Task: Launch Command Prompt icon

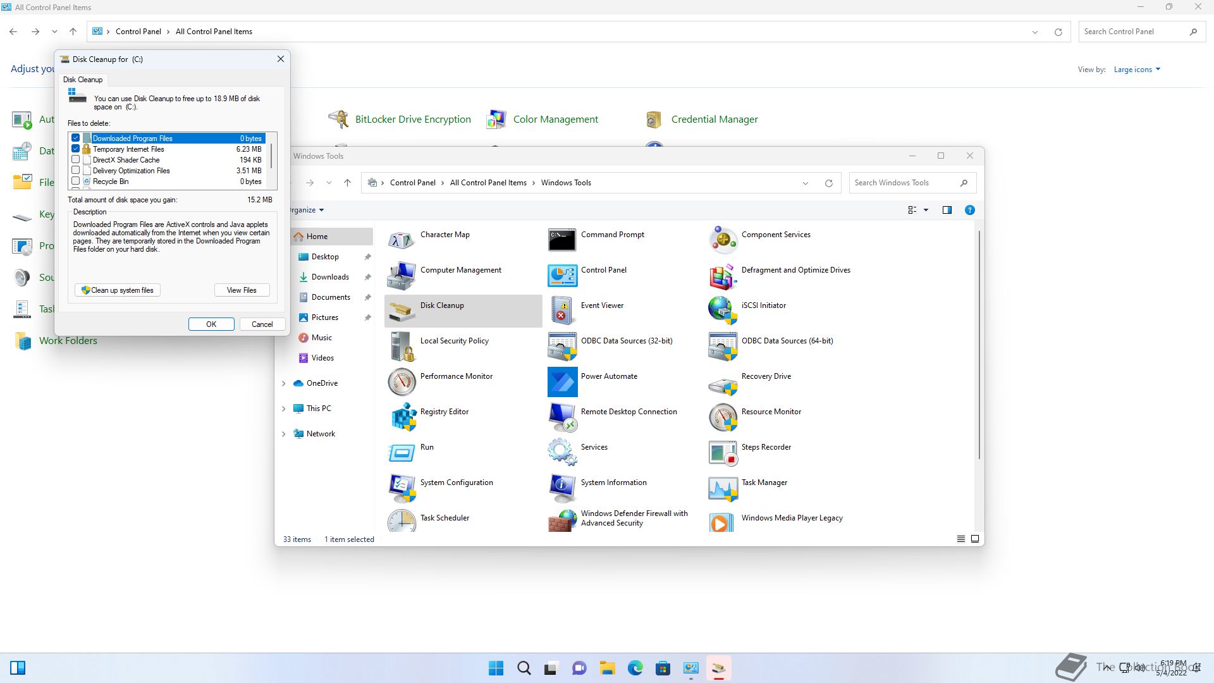Action: tap(562, 240)
